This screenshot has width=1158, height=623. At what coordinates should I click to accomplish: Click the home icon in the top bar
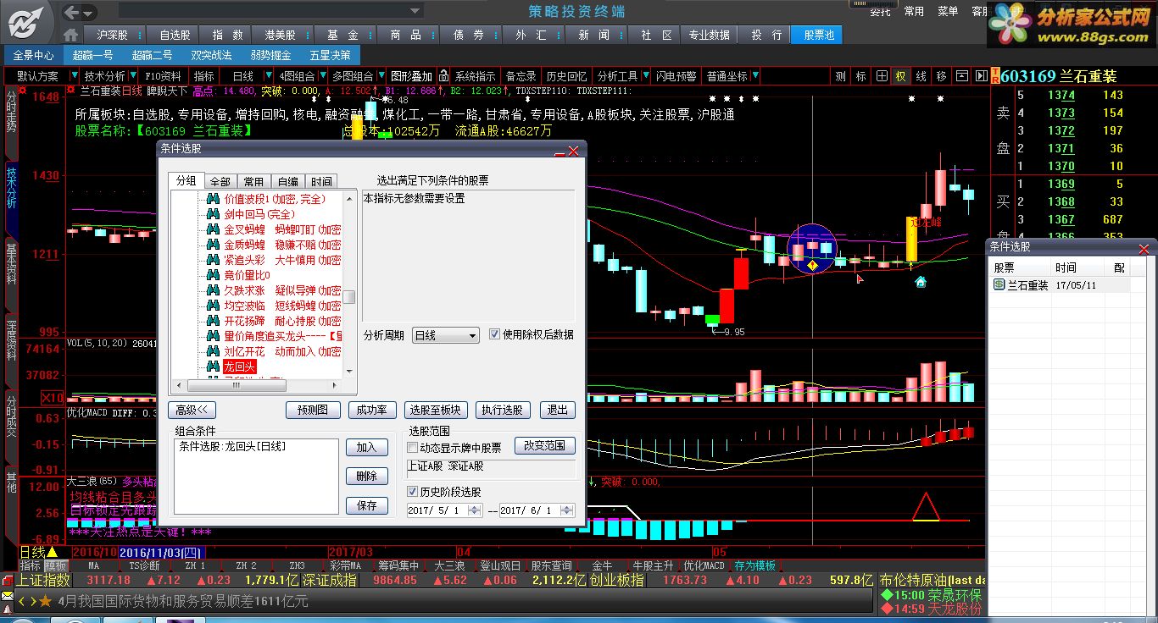tap(71, 35)
